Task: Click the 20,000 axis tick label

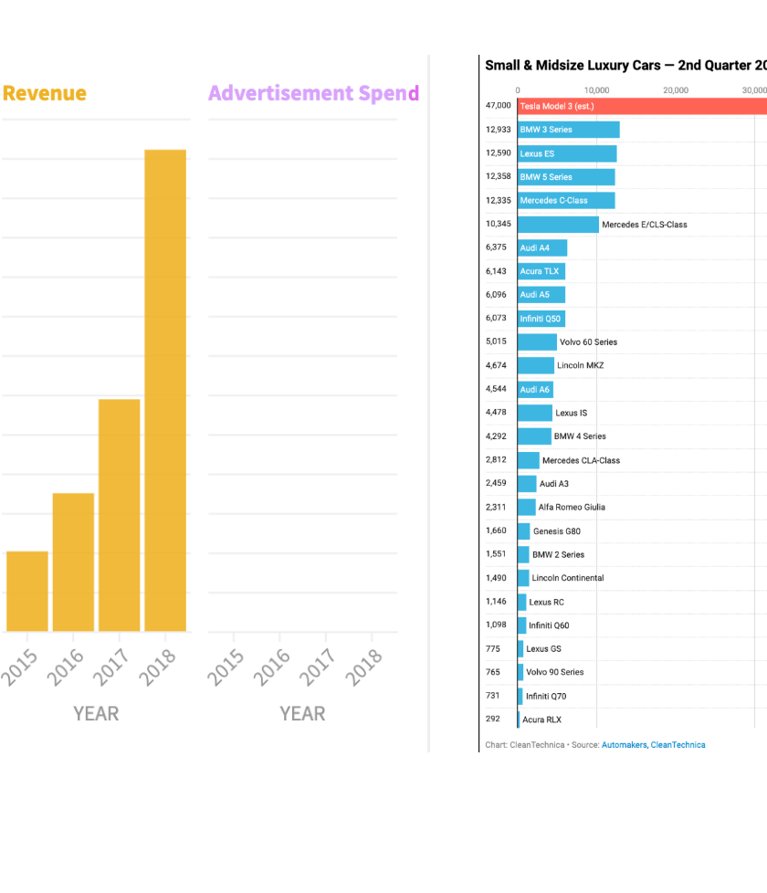Action: tap(676, 90)
